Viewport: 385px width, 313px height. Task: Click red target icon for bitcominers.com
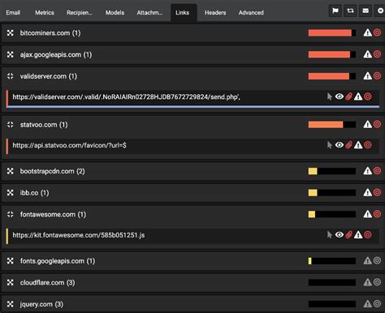tap(377, 32)
